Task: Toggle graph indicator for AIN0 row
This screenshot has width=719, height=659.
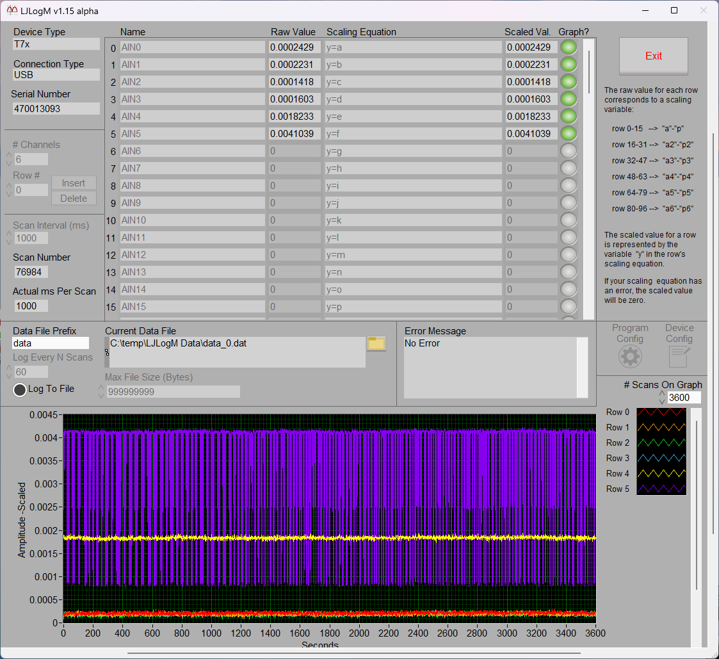Action: point(569,47)
